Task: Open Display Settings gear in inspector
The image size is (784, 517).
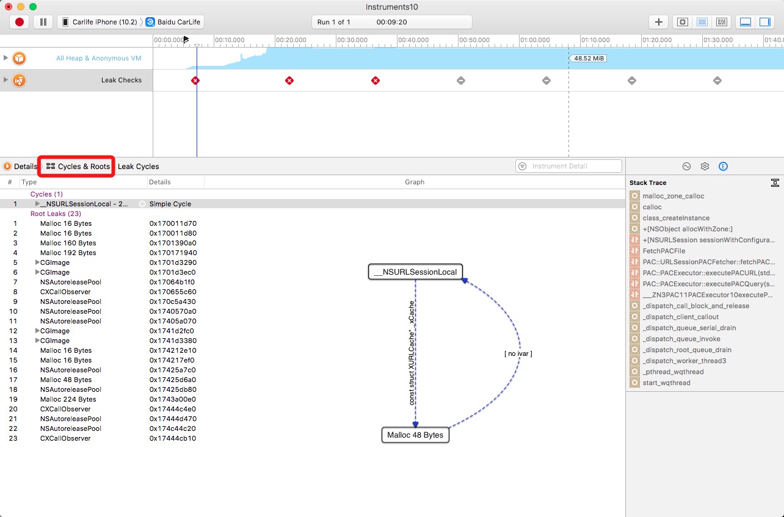Action: tap(705, 166)
